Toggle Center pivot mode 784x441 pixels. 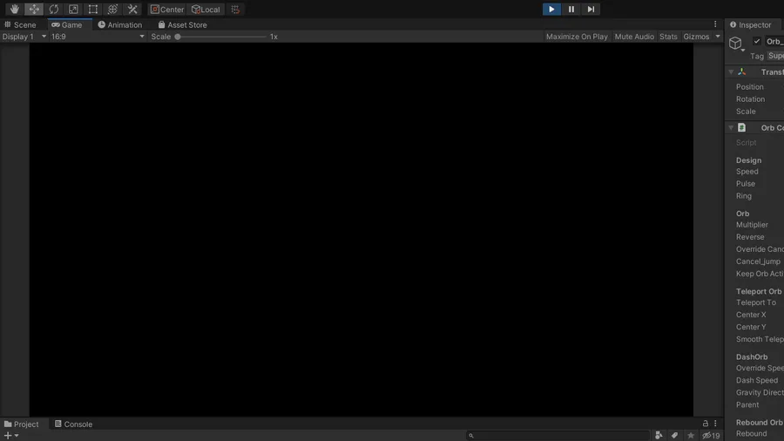(167, 9)
